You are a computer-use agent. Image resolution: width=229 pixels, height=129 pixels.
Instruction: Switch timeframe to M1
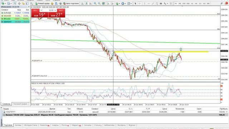(x=176, y=3)
